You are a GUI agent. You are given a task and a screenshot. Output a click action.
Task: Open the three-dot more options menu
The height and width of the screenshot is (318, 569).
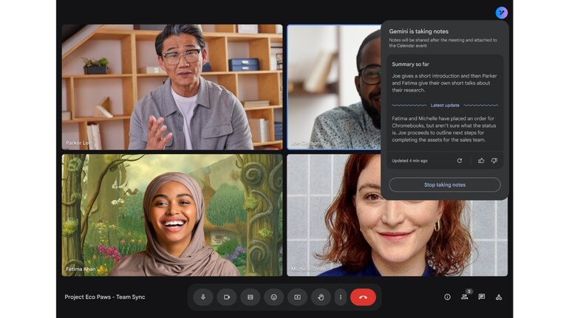click(341, 297)
